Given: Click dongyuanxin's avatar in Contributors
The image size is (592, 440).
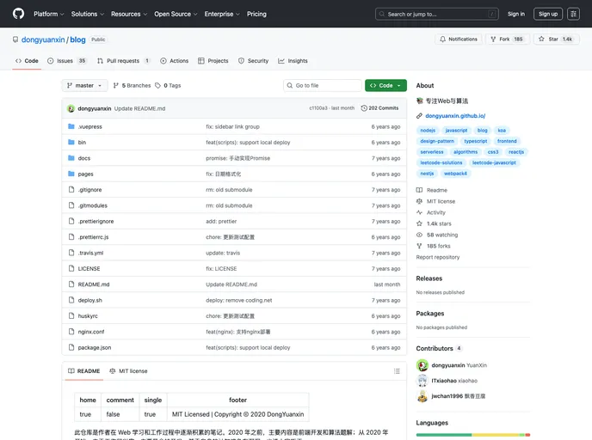Looking at the screenshot, I should 422,364.
